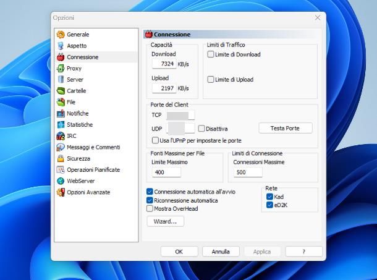This screenshot has width=377, height=280.
Task: Click the Notifiche icon
Action: tap(61, 113)
